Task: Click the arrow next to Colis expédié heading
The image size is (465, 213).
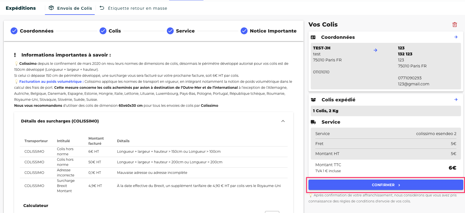Action: [x=456, y=100]
